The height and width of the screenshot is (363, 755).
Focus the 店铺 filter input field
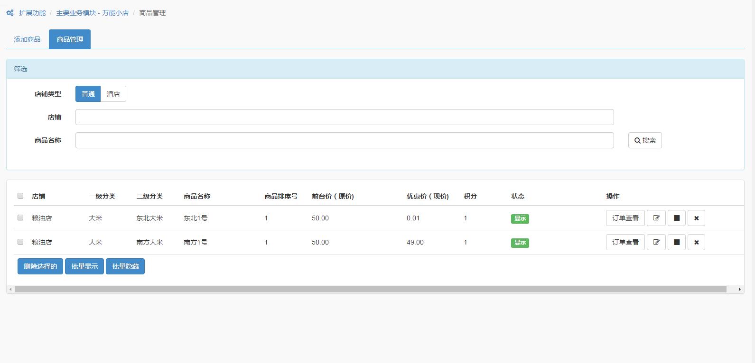pyautogui.click(x=345, y=117)
